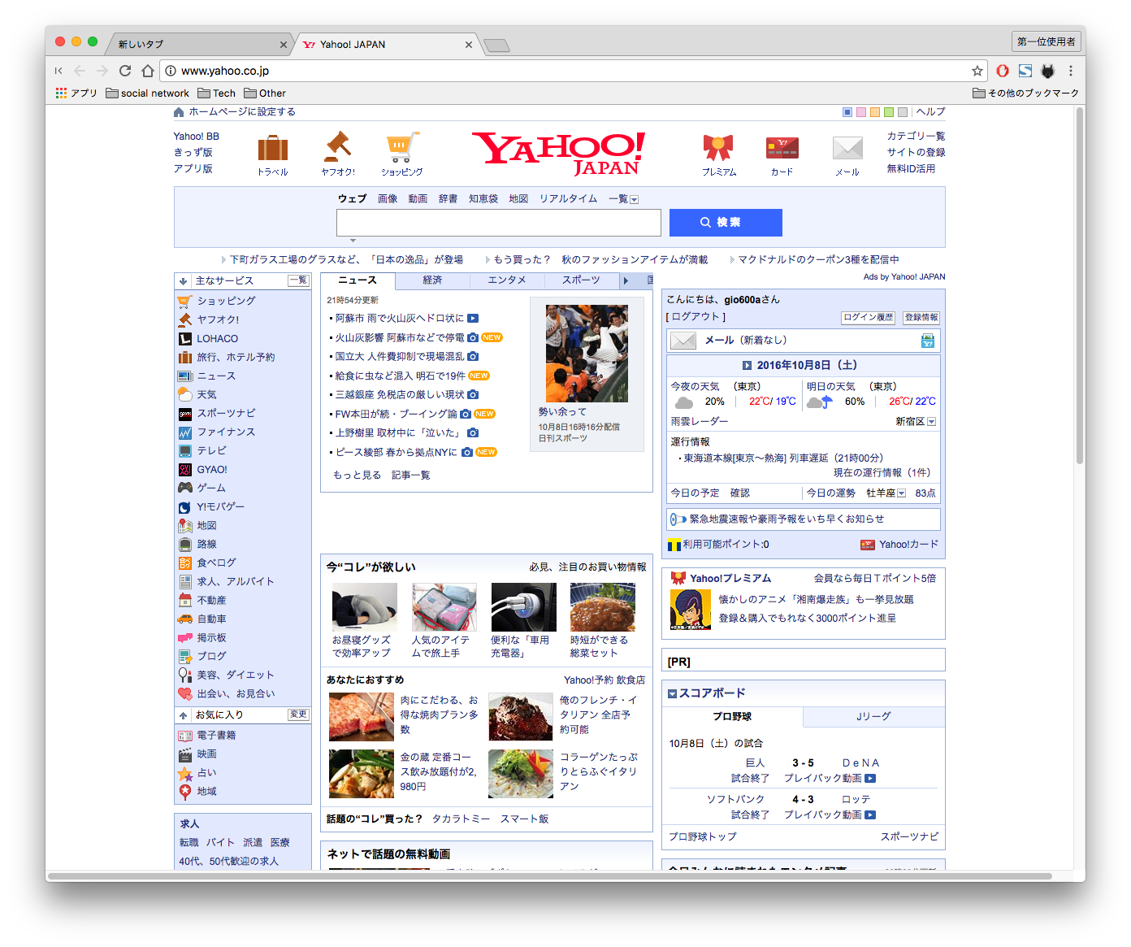
Task: Click the 天気 weather icon in sidebar
Action: click(x=185, y=394)
